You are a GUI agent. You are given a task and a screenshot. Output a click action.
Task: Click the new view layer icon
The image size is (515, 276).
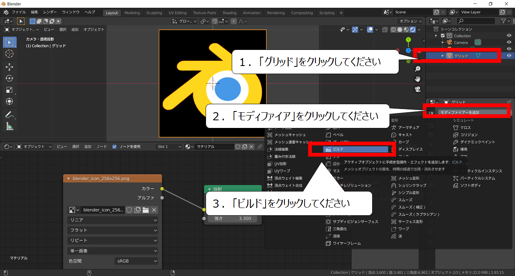tap(502, 12)
